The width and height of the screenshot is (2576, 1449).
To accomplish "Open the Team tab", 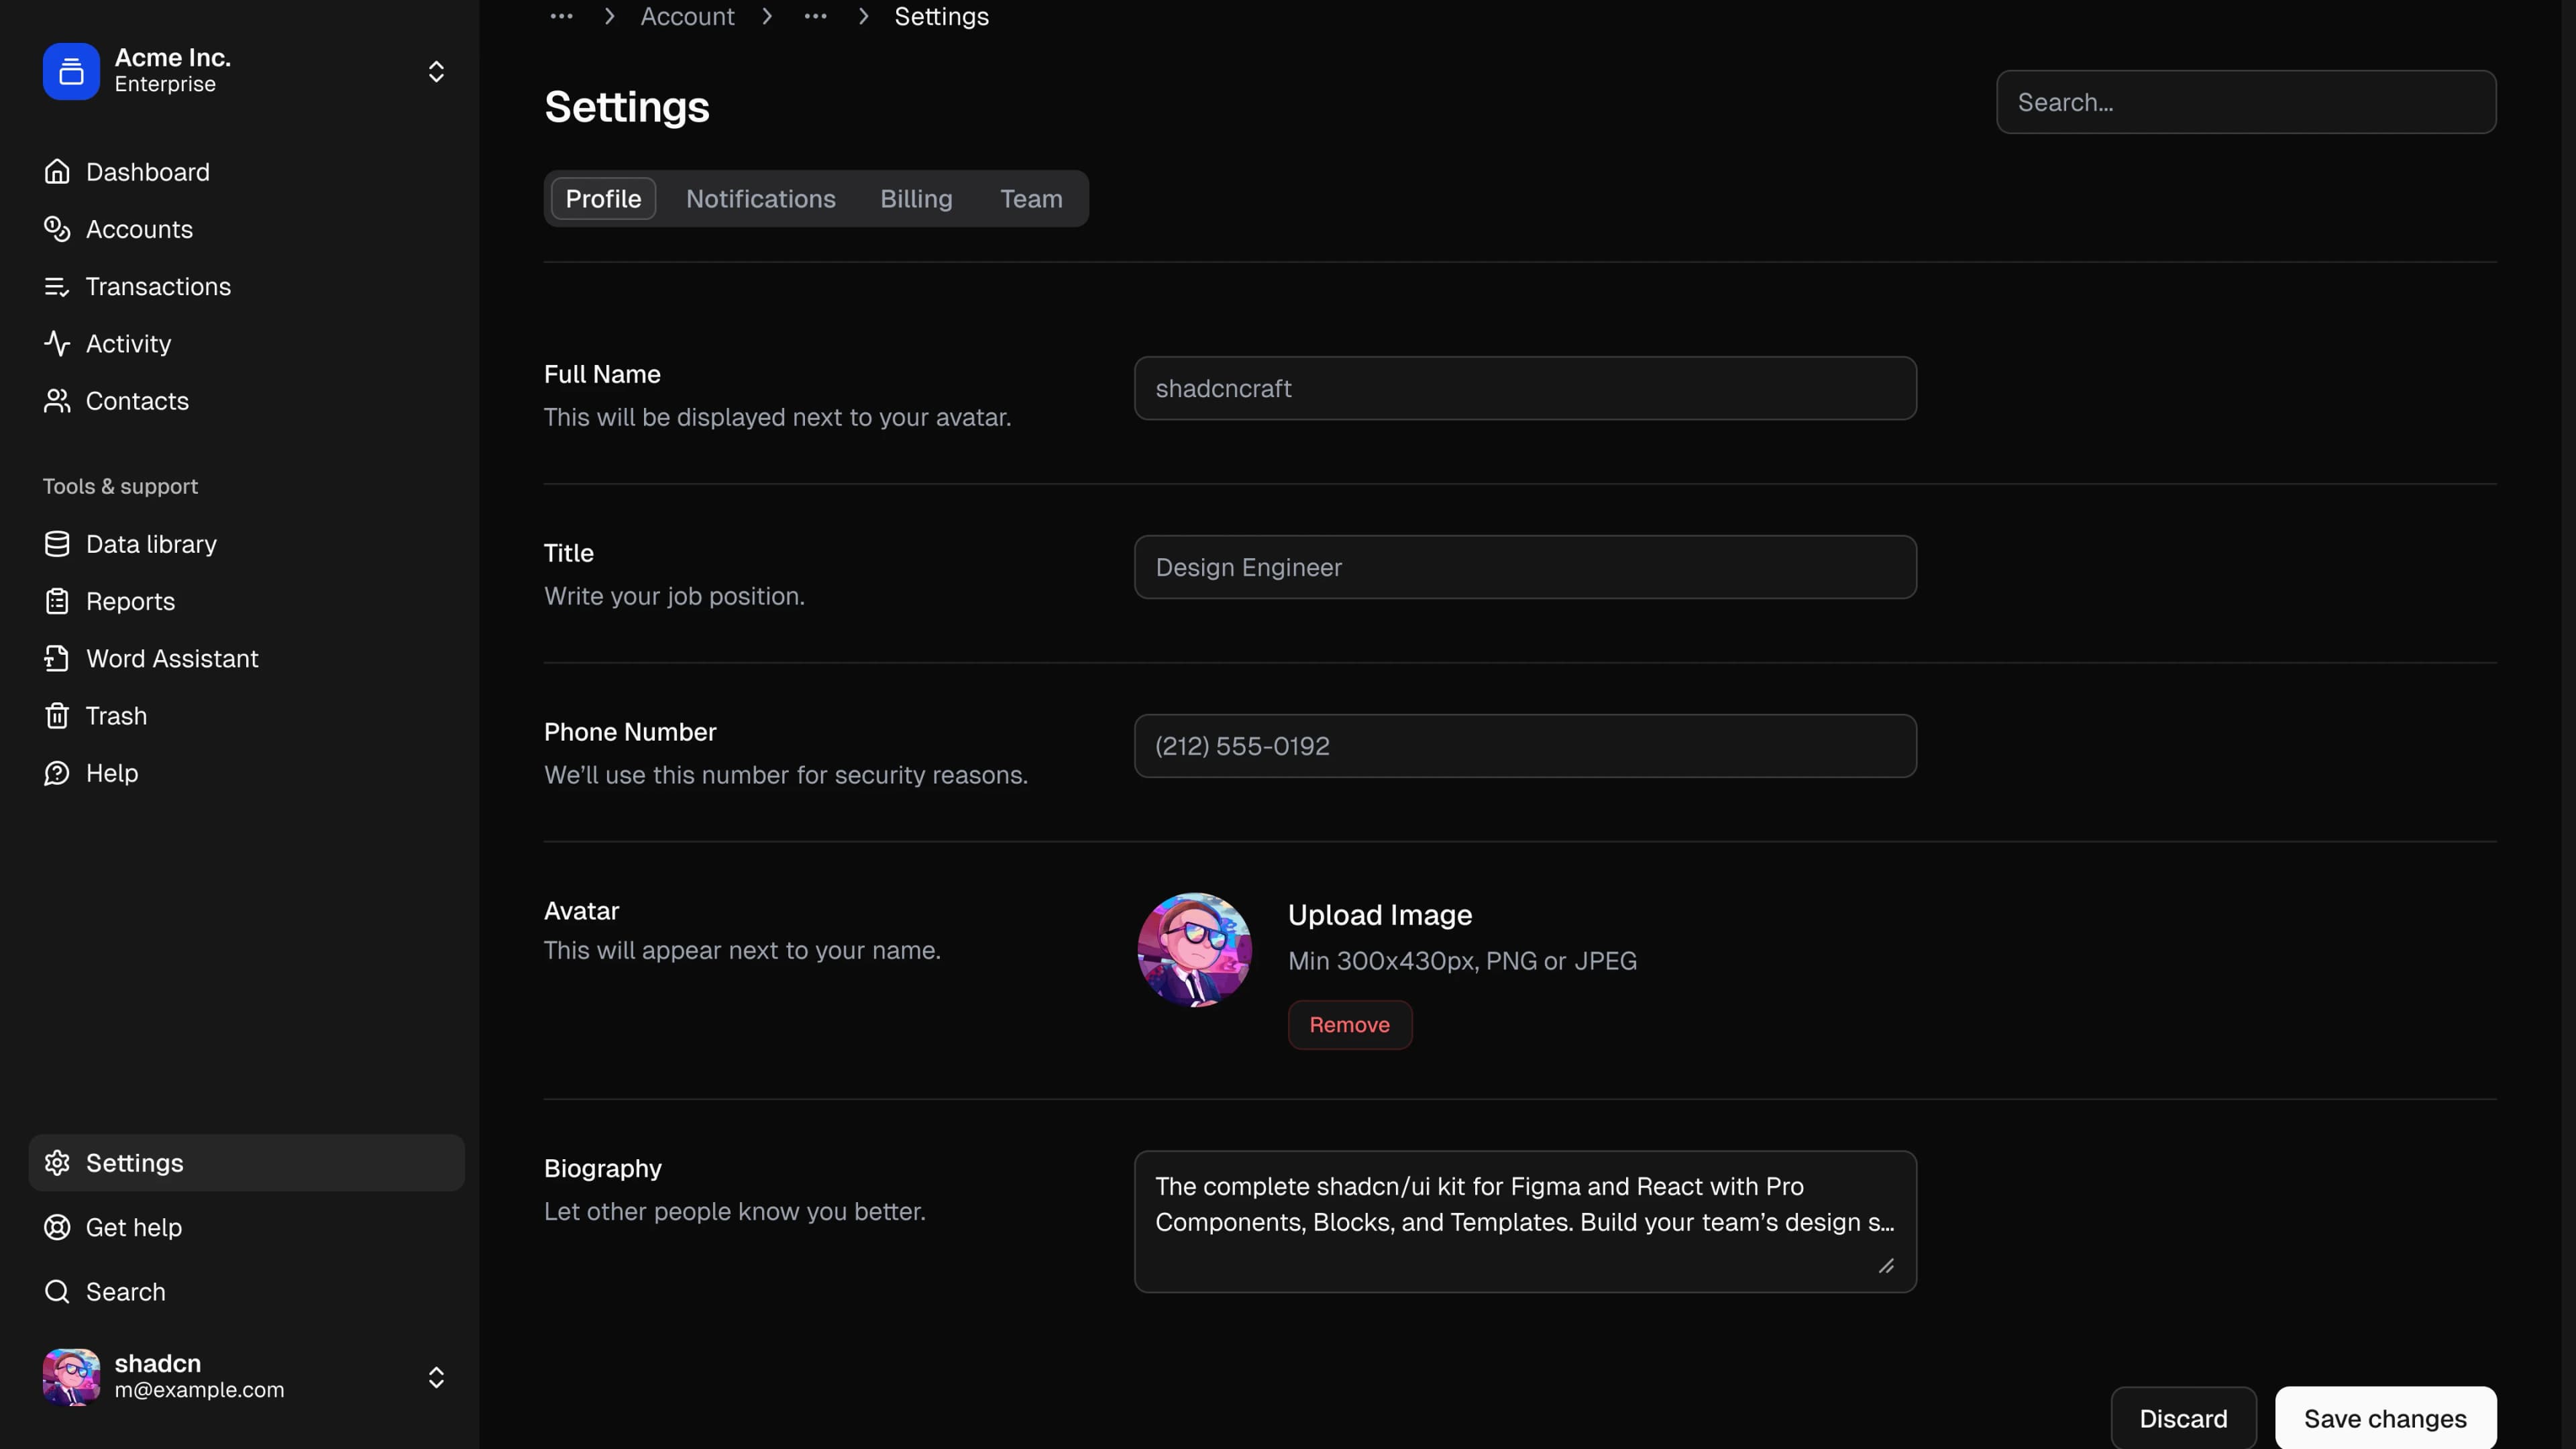I will coord(1031,198).
